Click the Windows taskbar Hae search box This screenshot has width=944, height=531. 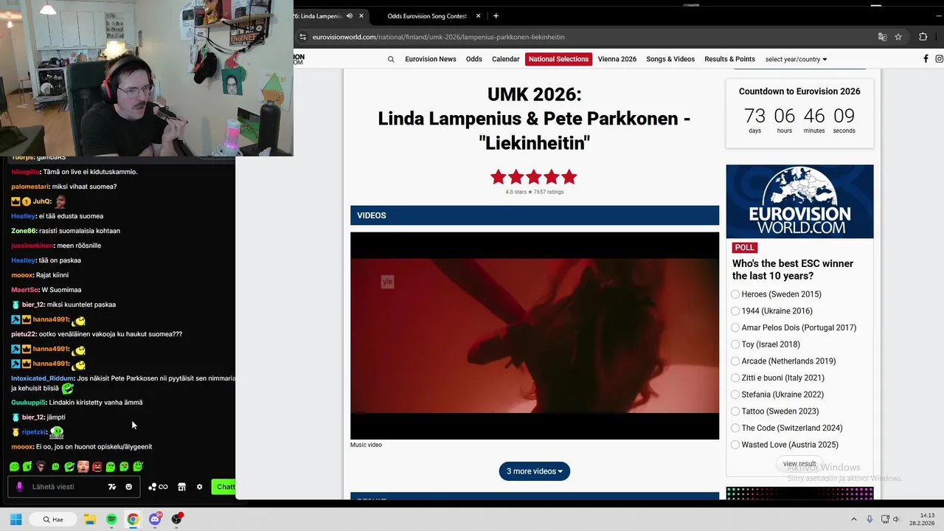coord(53,519)
